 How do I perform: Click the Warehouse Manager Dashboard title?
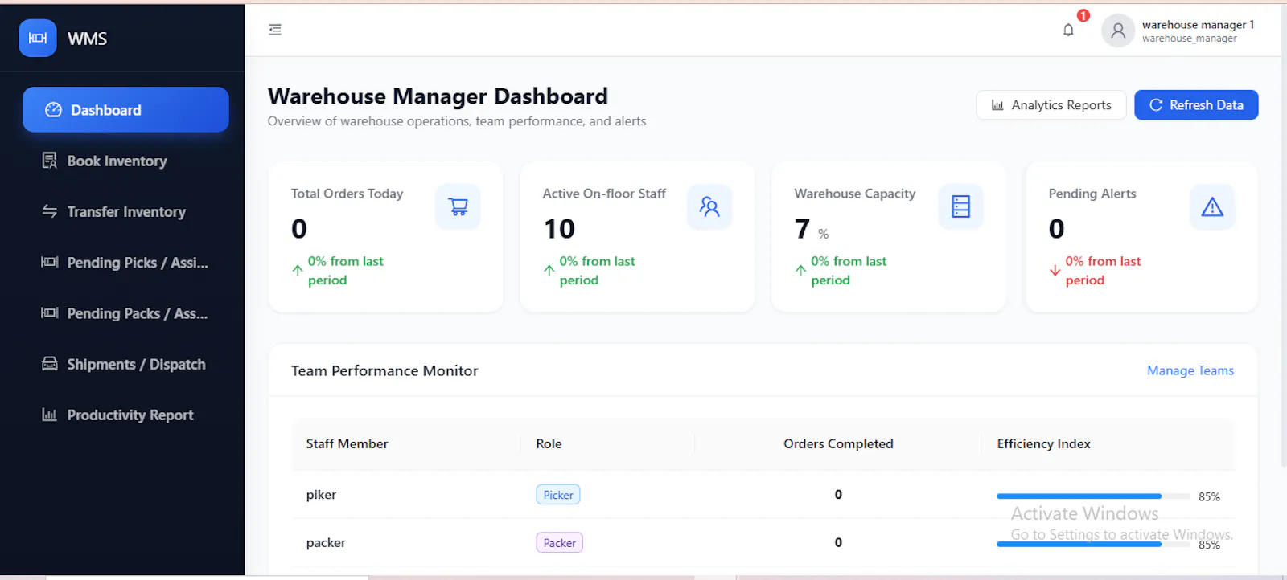[438, 96]
